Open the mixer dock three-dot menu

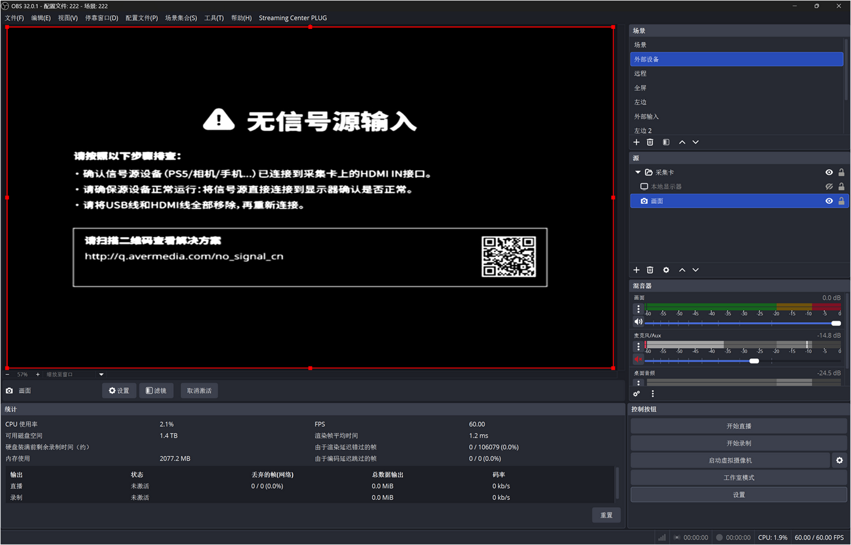(x=652, y=394)
